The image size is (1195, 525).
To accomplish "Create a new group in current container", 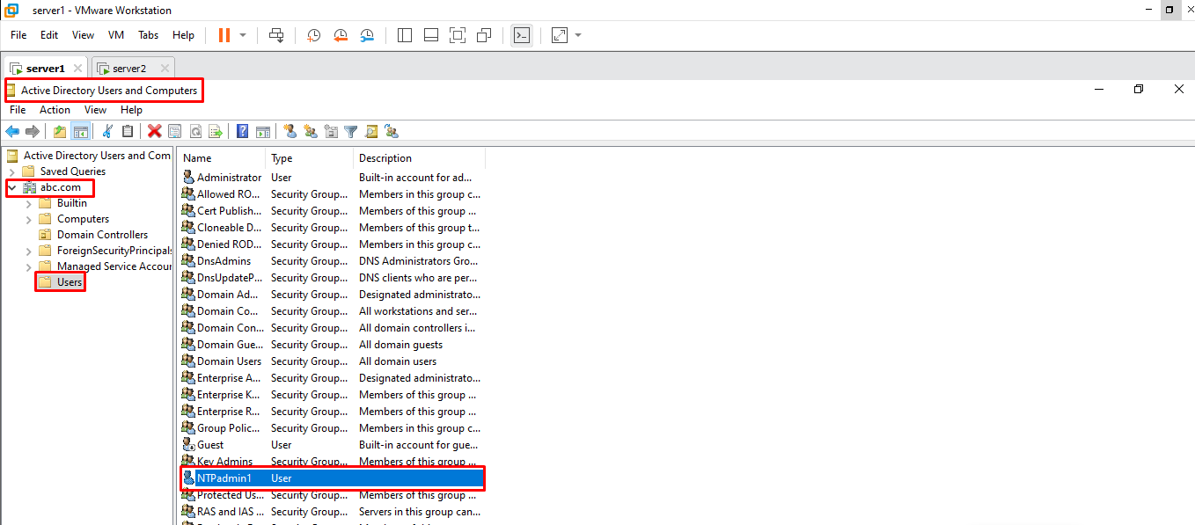I will (310, 131).
